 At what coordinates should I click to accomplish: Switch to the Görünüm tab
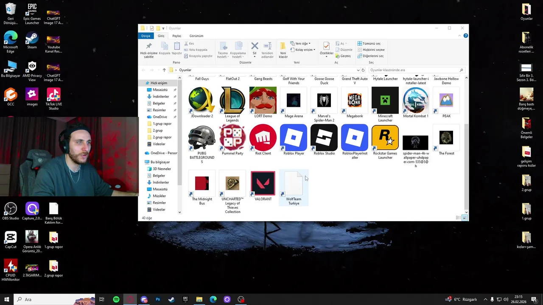click(196, 36)
